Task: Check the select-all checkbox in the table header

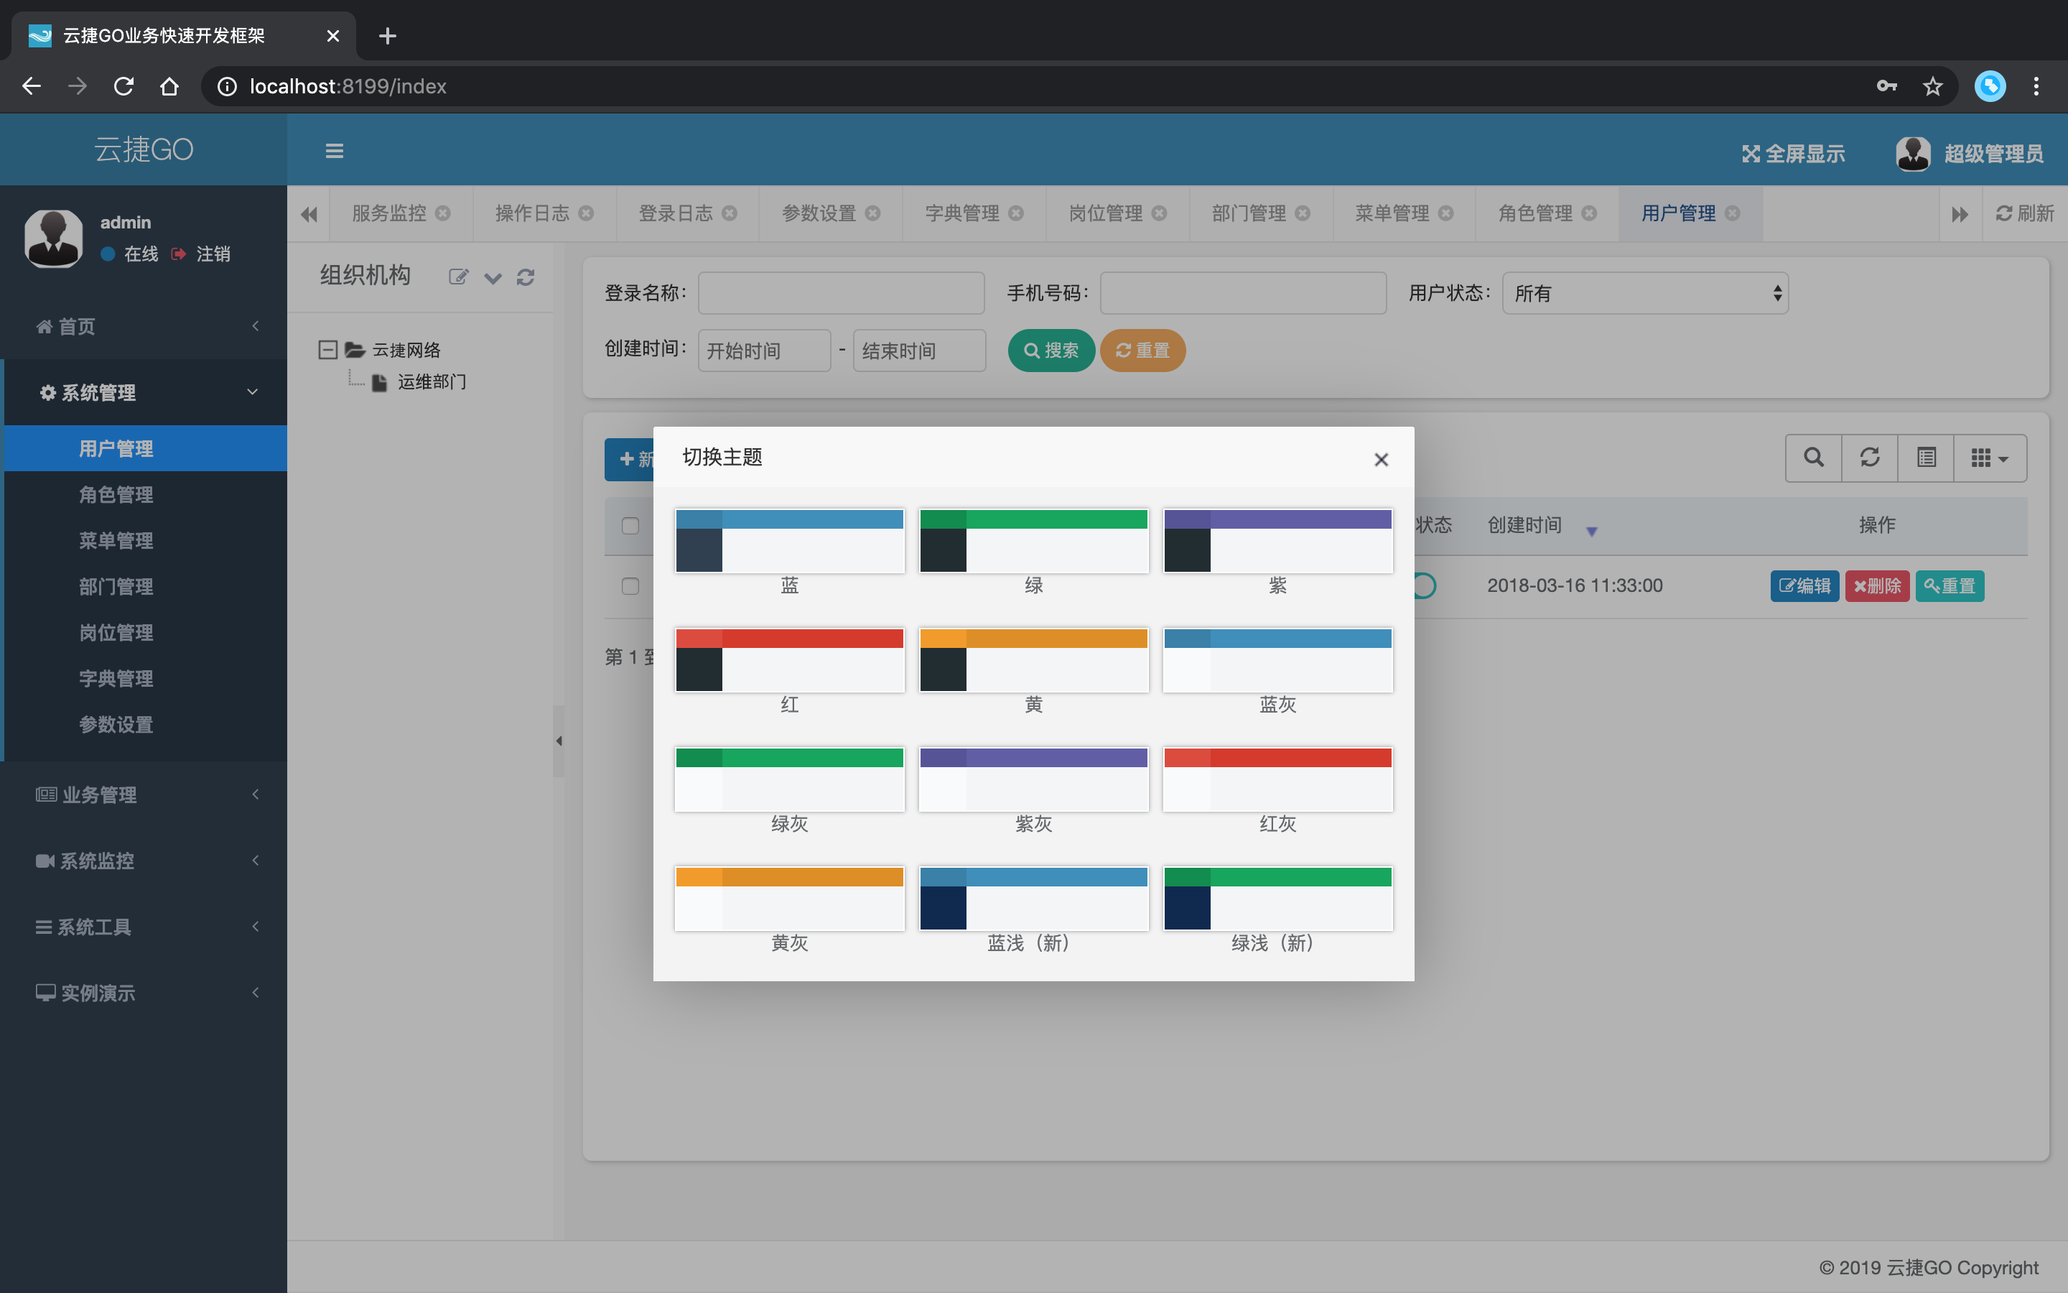Action: [x=630, y=525]
